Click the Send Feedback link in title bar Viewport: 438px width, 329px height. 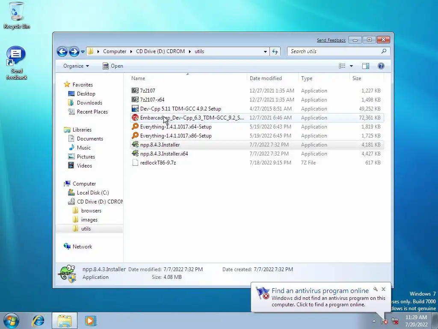(331, 40)
